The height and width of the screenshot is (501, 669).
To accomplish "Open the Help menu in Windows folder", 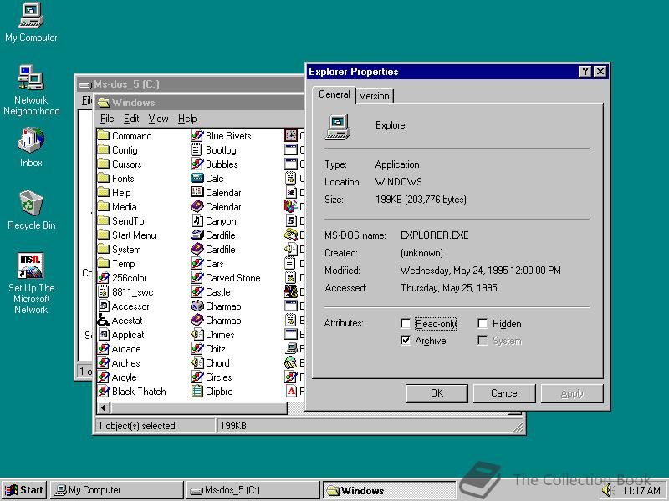I will [187, 119].
